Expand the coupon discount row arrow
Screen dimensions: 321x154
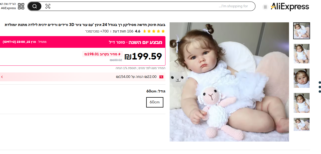click(x=2, y=77)
